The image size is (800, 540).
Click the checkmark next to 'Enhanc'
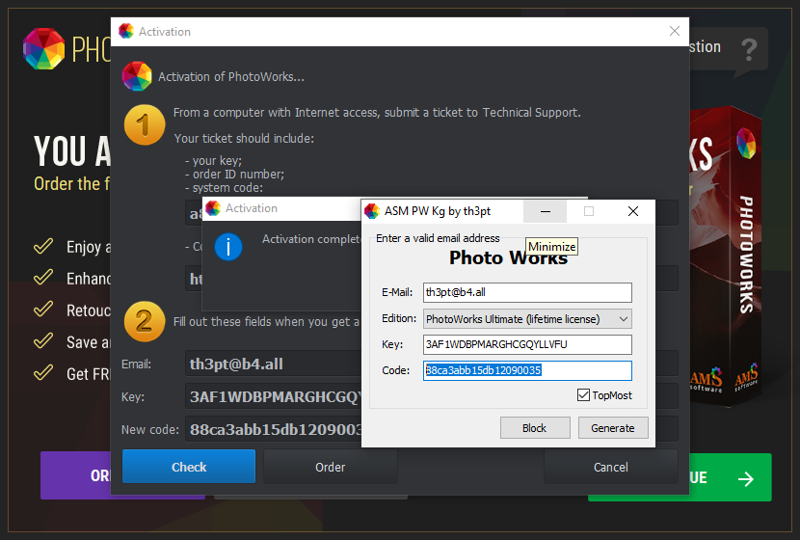click(x=43, y=277)
